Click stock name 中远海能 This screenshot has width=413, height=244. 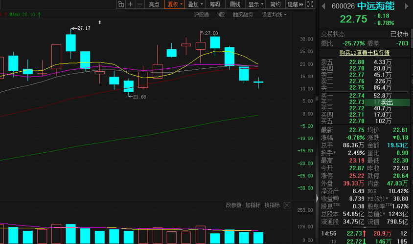pos(376,6)
